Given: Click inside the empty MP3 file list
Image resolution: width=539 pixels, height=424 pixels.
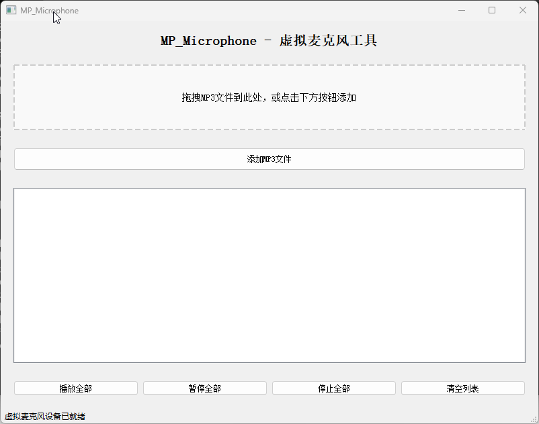Looking at the screenshot, I should (269, 275).
